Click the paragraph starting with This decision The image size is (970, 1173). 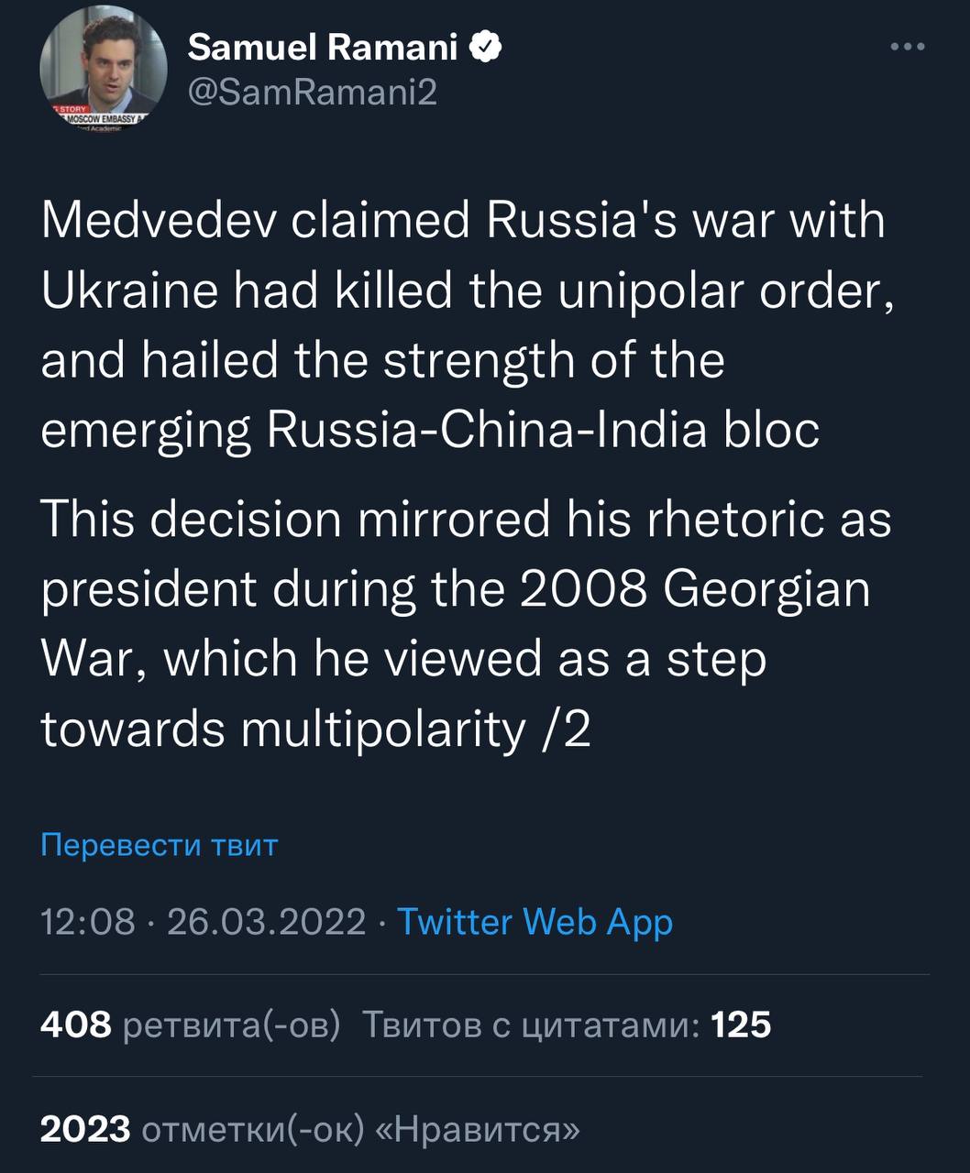point(463,623)
